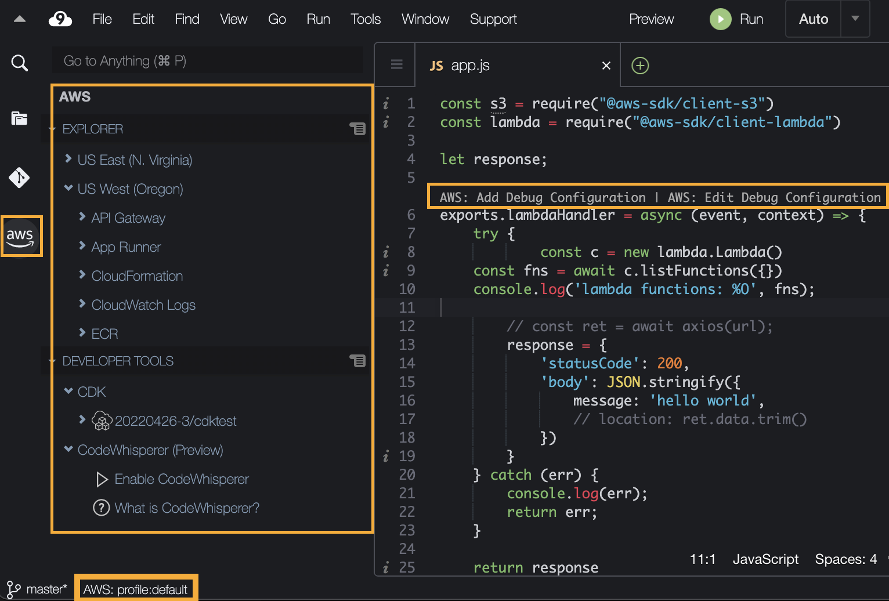Select the app.js editor tab

[518, 65]
